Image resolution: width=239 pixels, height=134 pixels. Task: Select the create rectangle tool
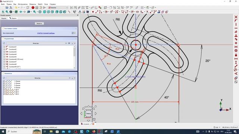(127, 12)
